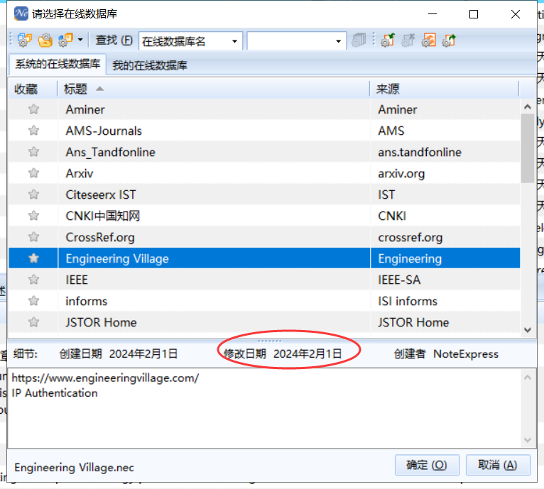This screenshot has height=489, width=544.
Task: Click the grayed stacked pages search icon
Action: [359, 40]
